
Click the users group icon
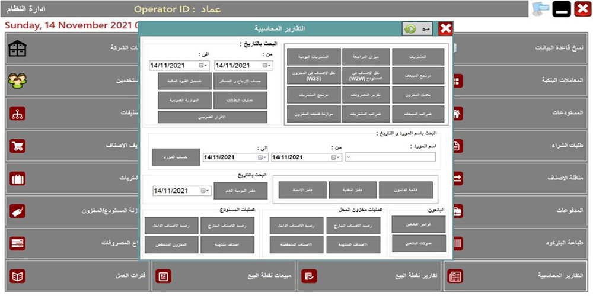coord(18,81)
